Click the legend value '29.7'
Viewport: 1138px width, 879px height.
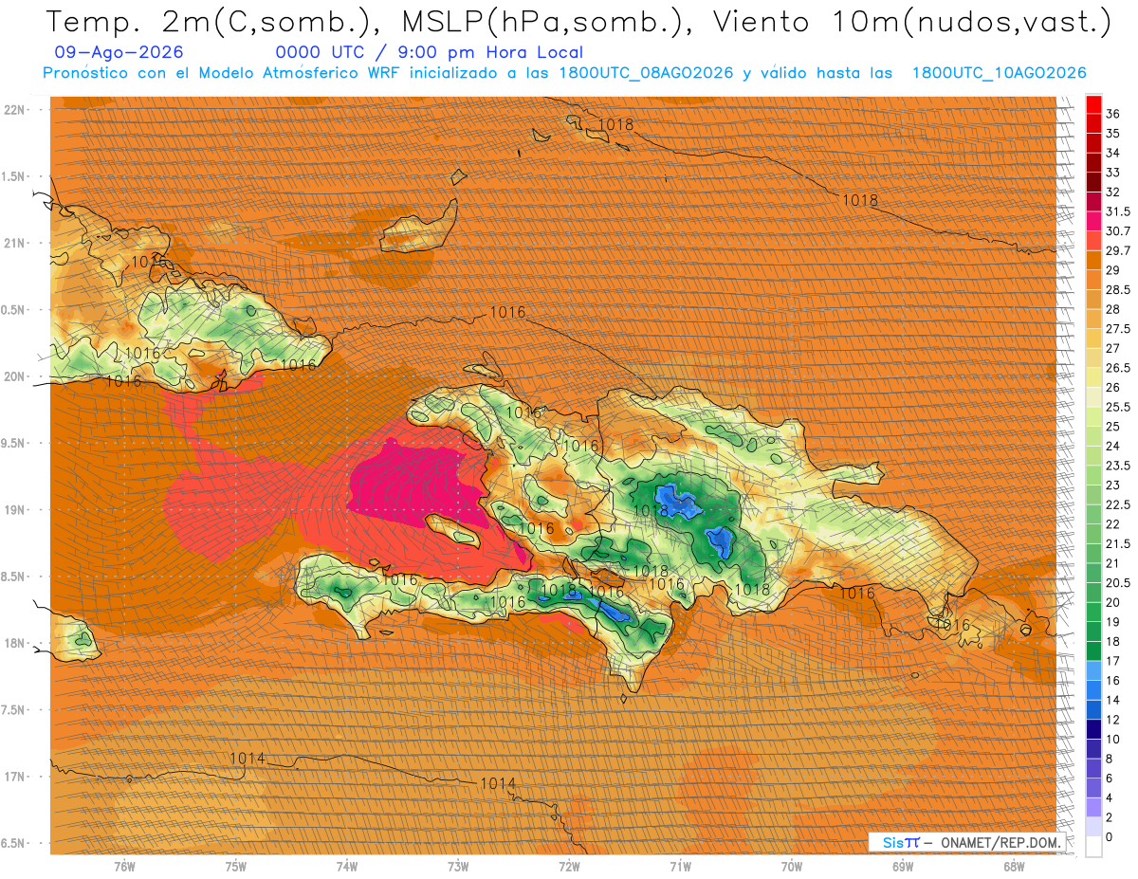[x=1117, y=250]
